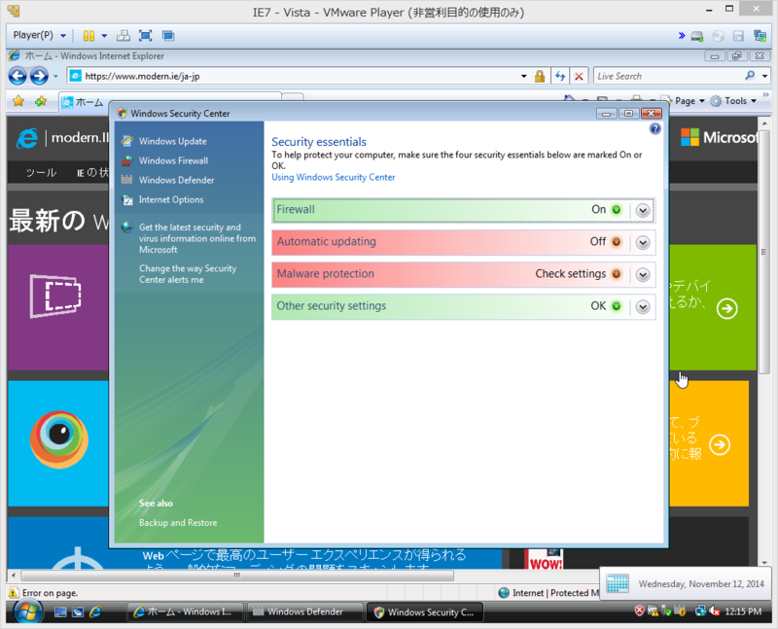Click the Automatic updating Off red indicator
Viewport: 778px width, 629px height.
[x=617, y=242]
